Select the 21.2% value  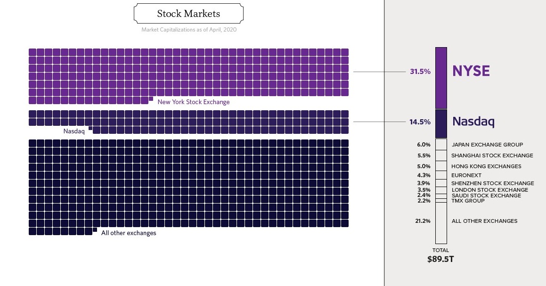423,221
